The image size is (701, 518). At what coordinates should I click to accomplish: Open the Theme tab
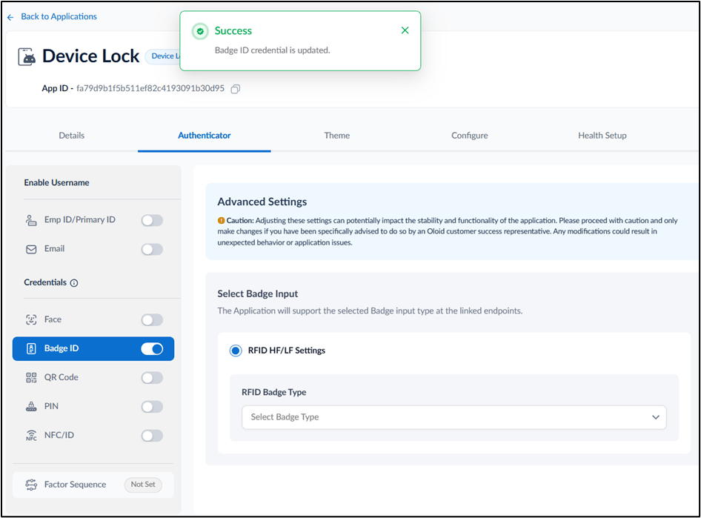point(337,136)
